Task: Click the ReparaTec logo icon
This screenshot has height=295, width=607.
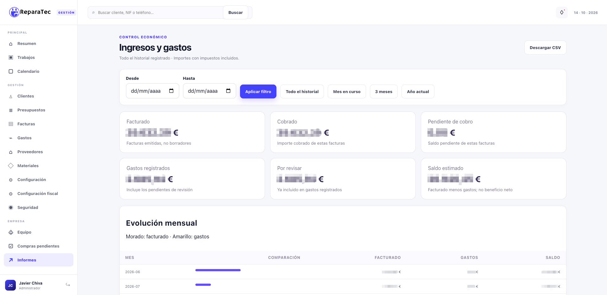Action: click(x=14, y=12)
